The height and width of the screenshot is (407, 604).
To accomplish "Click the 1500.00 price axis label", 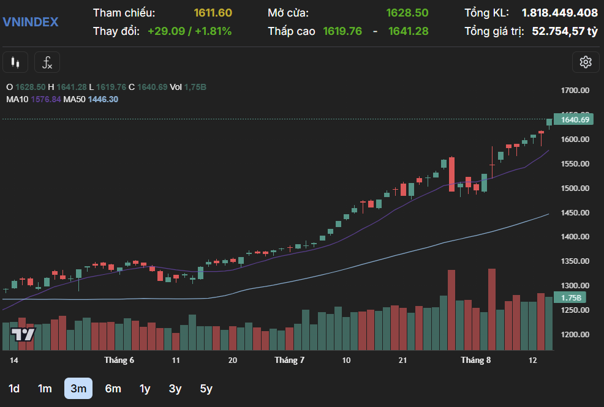I will click(575, 188).
